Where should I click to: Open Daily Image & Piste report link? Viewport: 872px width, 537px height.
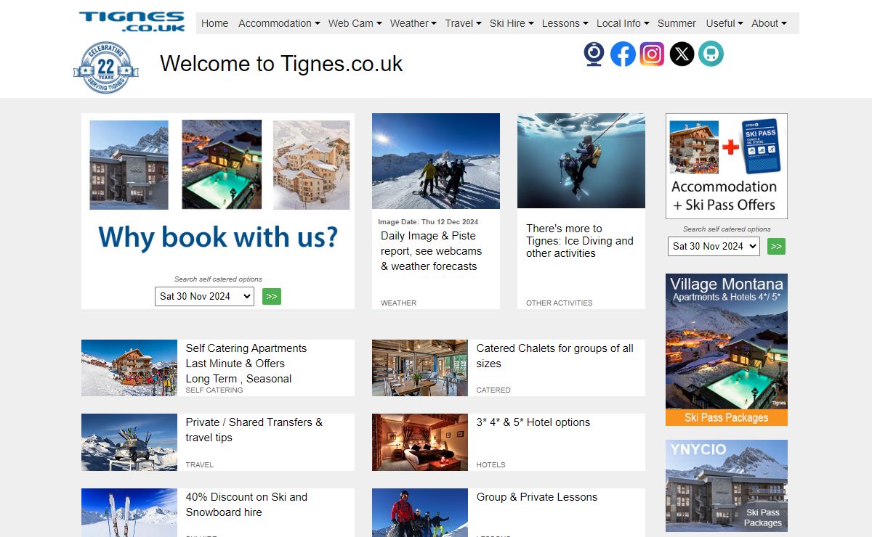click(x=431, y=251)
